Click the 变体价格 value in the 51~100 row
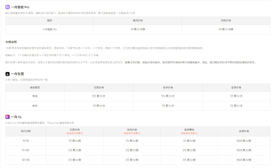 coord(132,150)
